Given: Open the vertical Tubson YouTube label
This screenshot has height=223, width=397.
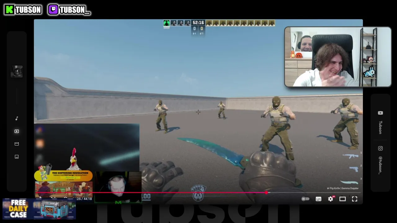Looking at the screenshot, I should tap(380, 127).
